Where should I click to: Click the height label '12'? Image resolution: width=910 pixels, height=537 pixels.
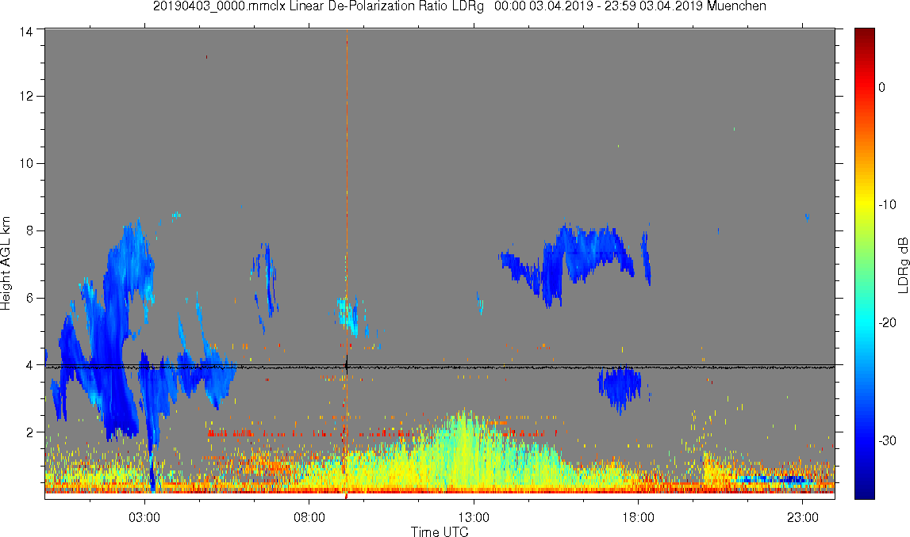point(26,96)
